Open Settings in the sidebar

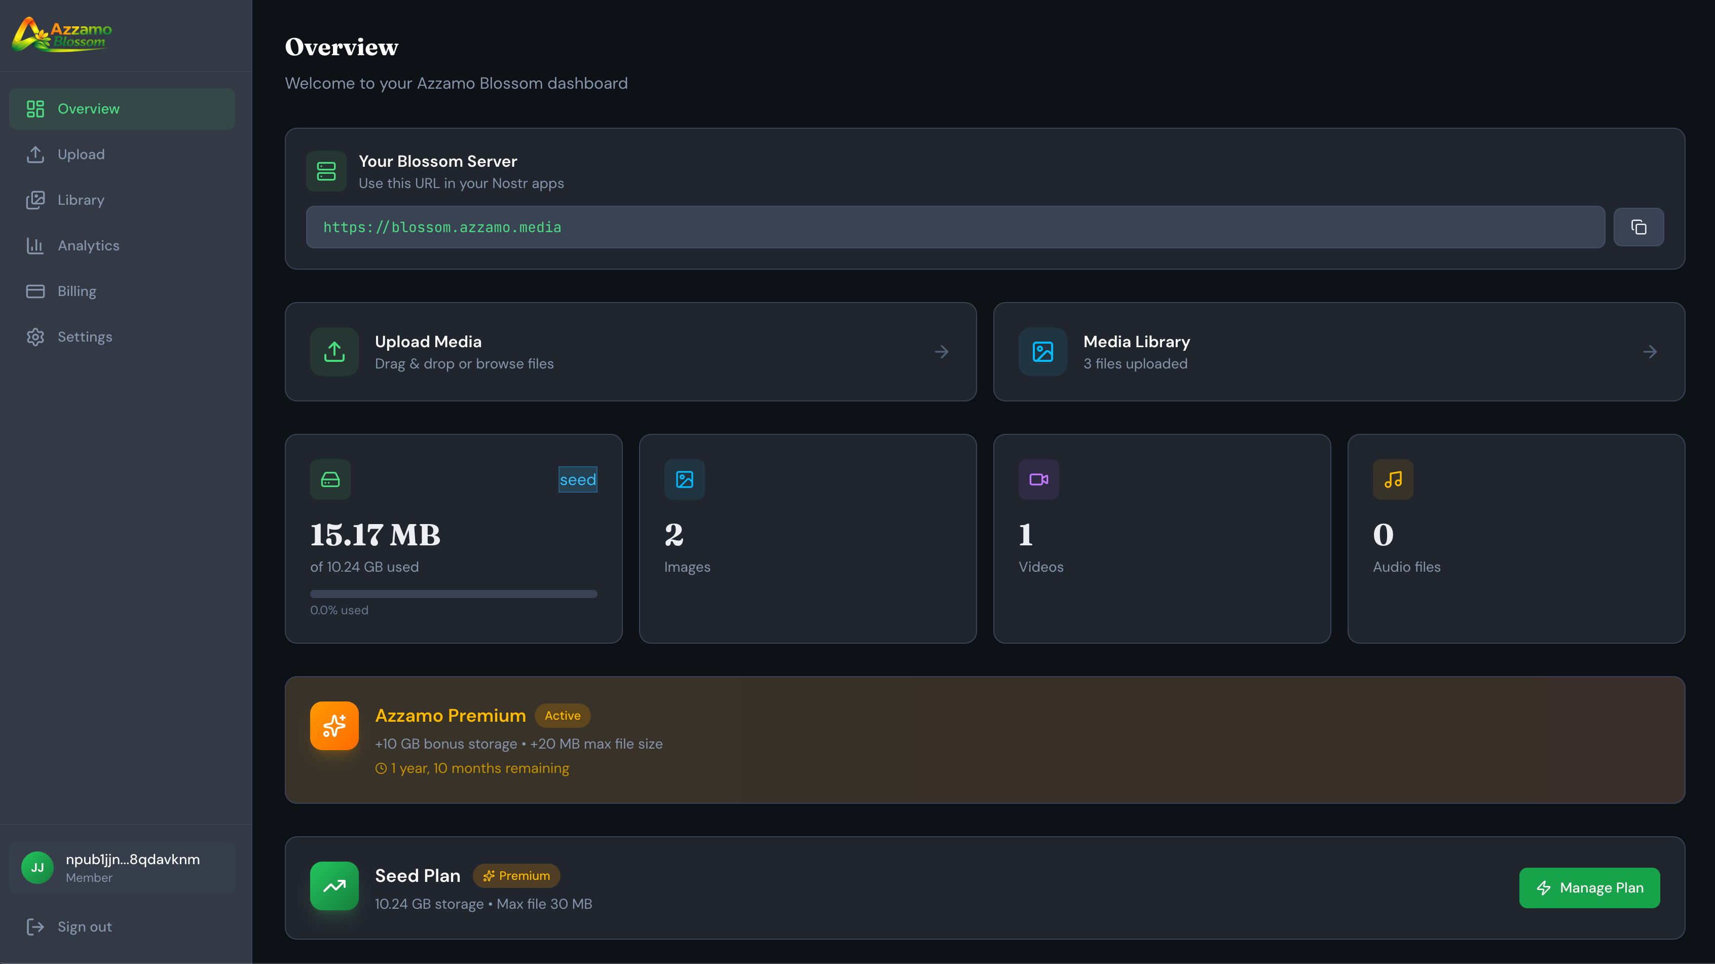pos(85,337)
